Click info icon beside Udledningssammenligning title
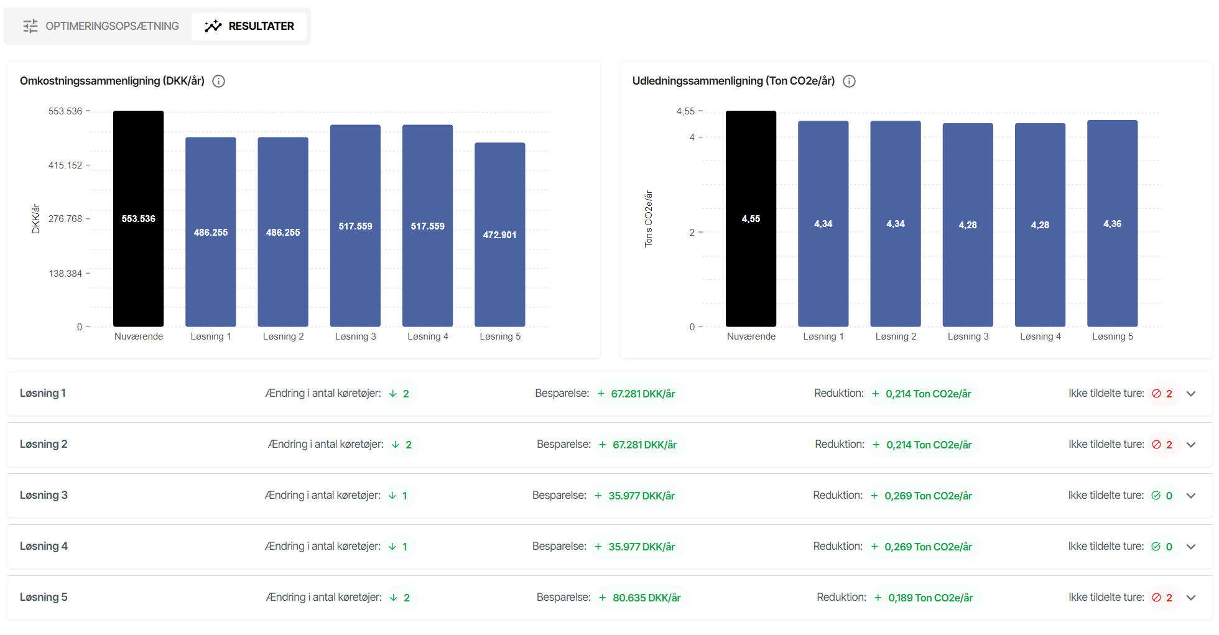Image resolution: width=1219 pixels, height=635 pixels. pyautogui.click(x=849, y=81)
